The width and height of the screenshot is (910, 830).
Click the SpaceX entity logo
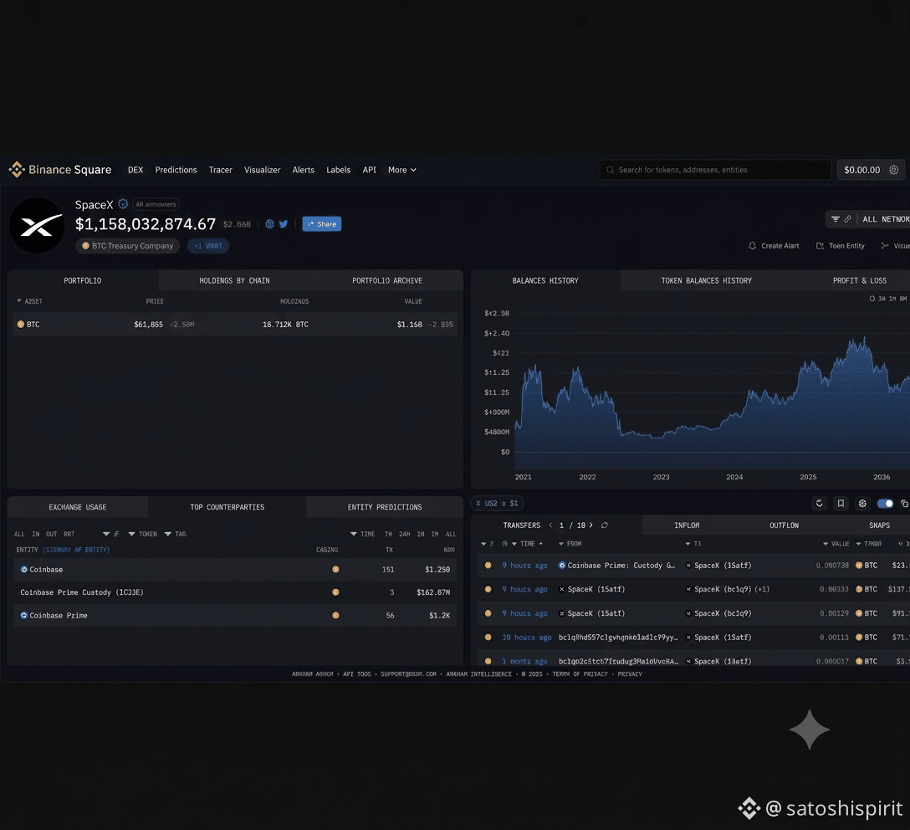coord(37,226)
